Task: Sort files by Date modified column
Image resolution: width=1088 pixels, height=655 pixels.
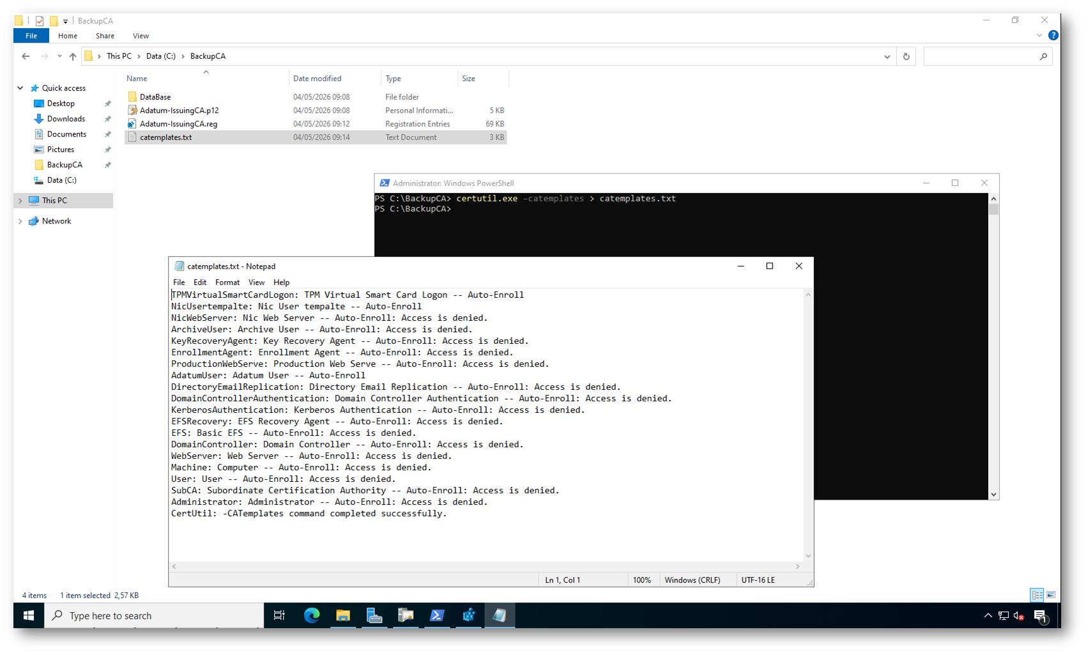Action: click(x=317, y=79)
